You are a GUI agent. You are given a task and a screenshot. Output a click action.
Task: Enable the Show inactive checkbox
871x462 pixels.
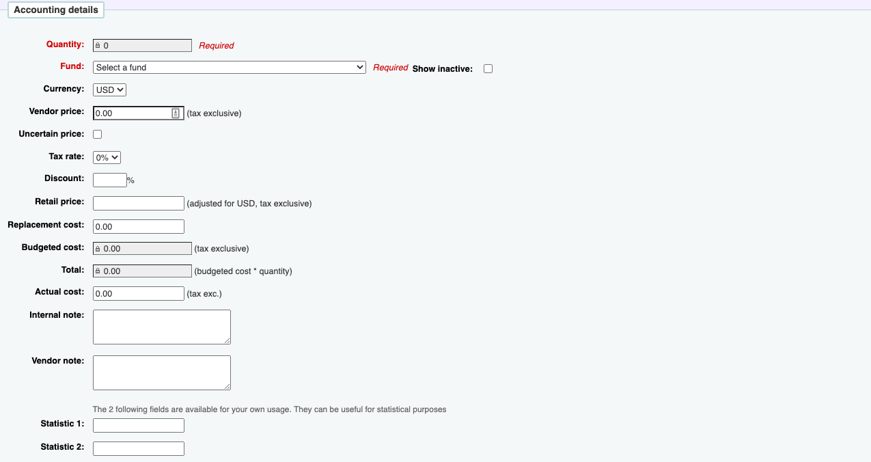[488, 68]
